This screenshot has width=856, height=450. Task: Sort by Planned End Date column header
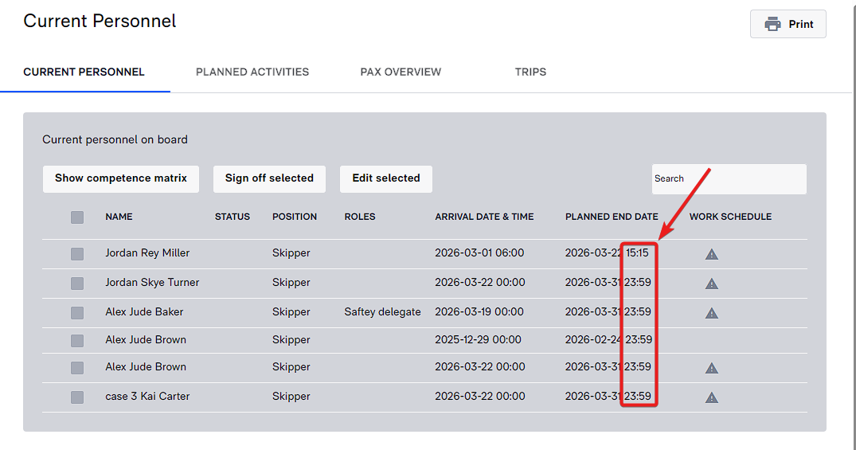[x=612, y=217]
